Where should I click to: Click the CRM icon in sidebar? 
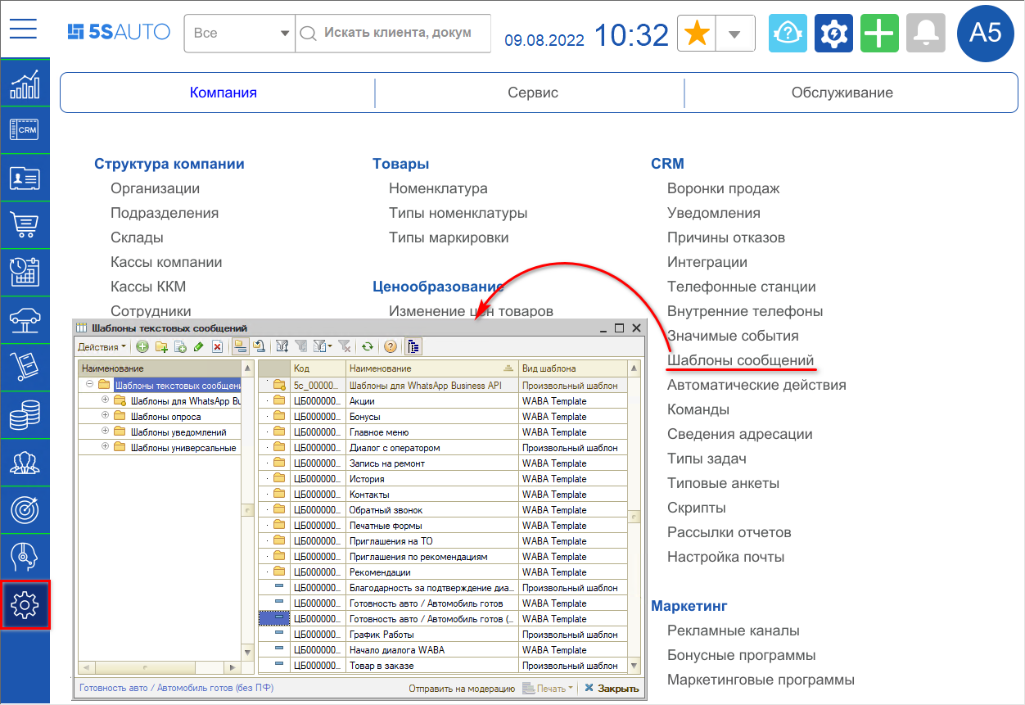click(x=25, y=129)
